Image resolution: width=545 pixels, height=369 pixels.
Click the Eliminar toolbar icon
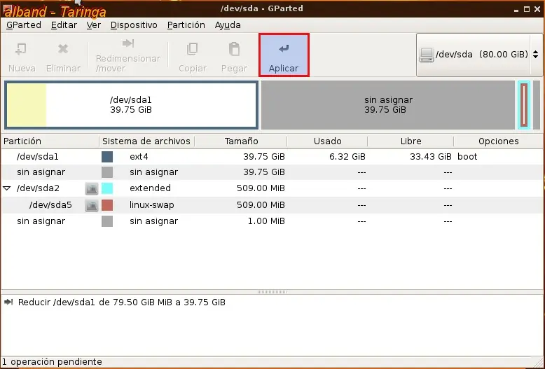tap(63, 49)
